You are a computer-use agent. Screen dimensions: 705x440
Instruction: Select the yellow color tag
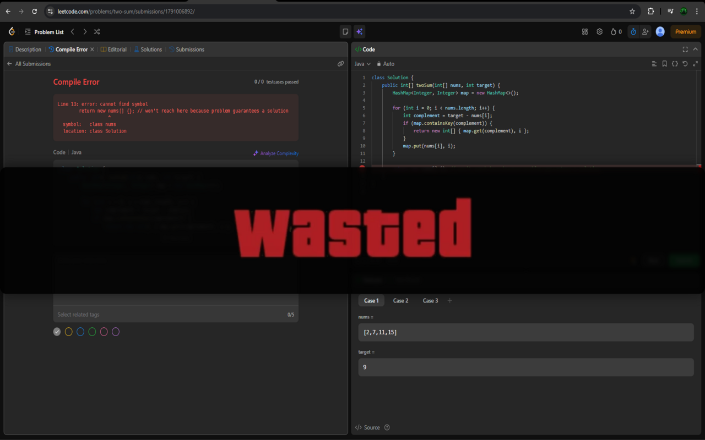click(x=69, y=332)
